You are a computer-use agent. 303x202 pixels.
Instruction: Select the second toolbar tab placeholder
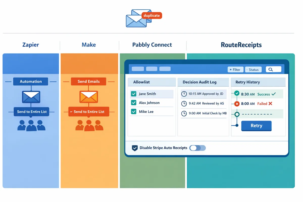[x=152, y=69]
